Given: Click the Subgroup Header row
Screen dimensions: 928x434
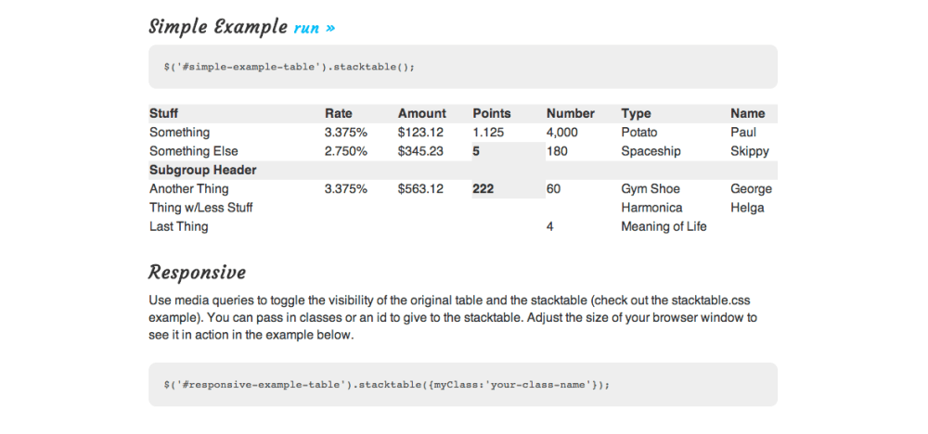Looking at the screenshot, I should [x=203, y=170].
